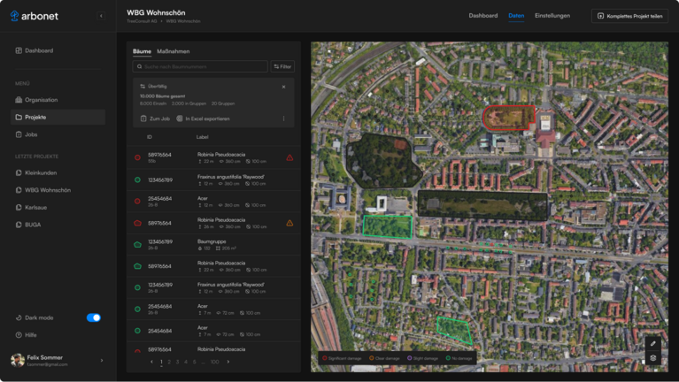
Task: Click red warning triangle on 55b row
Action: [x=289, y=158]
